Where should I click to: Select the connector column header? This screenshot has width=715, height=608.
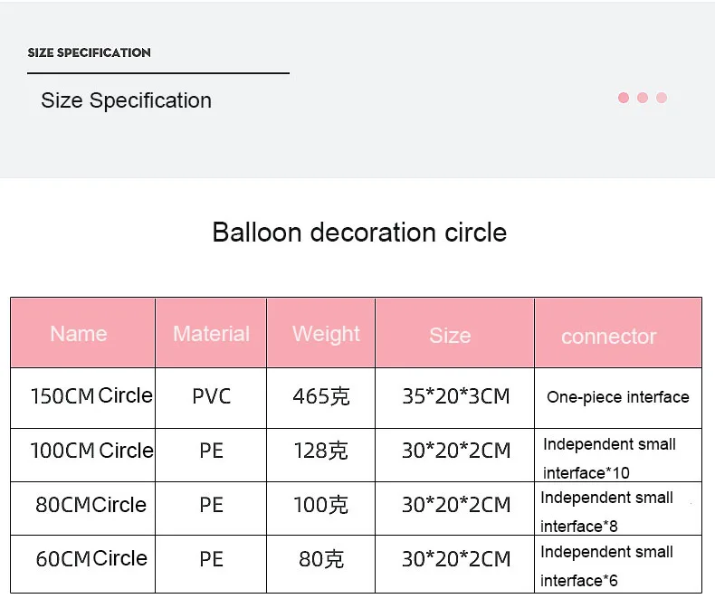click(x=608, y=337)
